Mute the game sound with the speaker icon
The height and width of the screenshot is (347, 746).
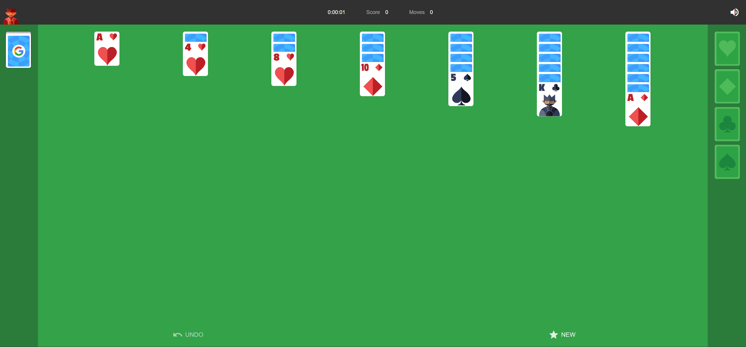click(x=735, y=12)
